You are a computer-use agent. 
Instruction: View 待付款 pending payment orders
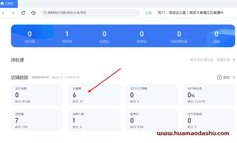(x=29, y=37)
